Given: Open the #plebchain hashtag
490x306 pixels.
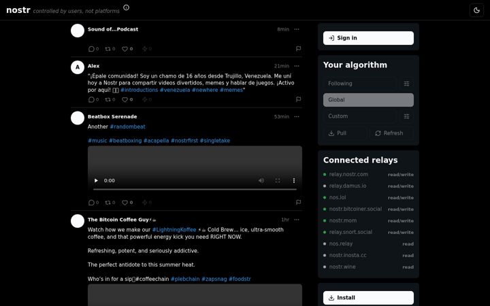Looking at the screenshot, I should click(185, 279).
